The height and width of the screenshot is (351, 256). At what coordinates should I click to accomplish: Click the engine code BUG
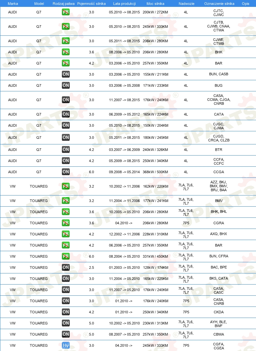tap(219, 85)
